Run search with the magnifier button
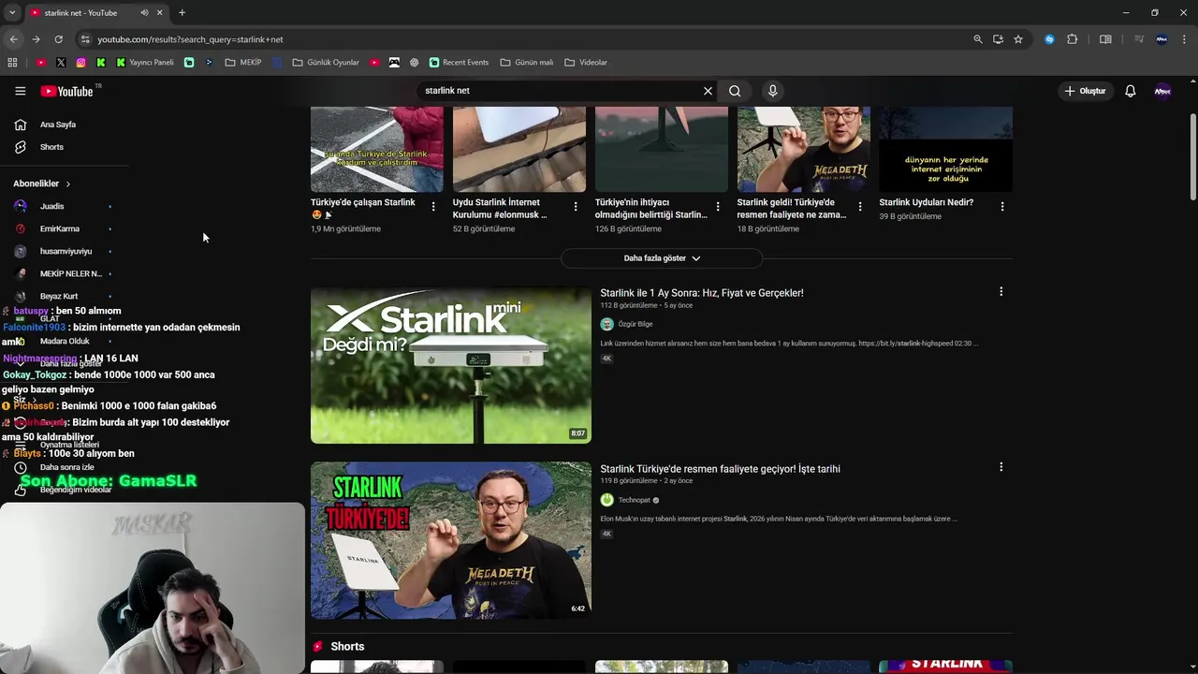This screenshot has width=1198, height=674. 735,91
